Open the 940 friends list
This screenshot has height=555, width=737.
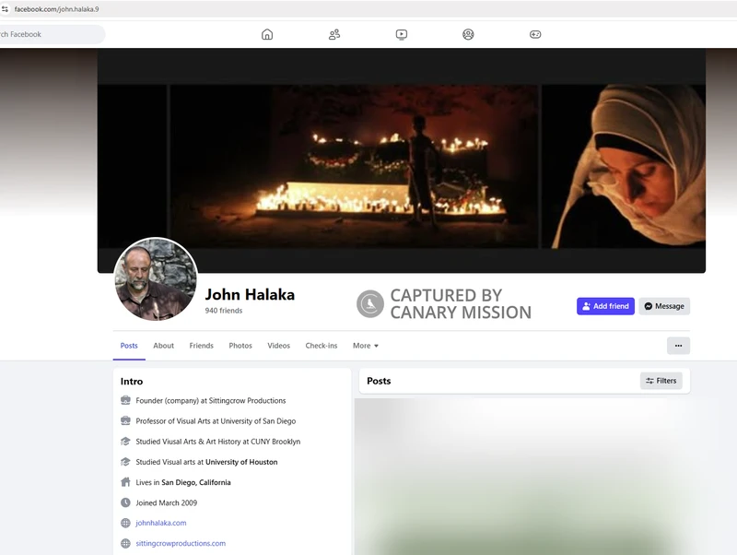pos(224,311)
